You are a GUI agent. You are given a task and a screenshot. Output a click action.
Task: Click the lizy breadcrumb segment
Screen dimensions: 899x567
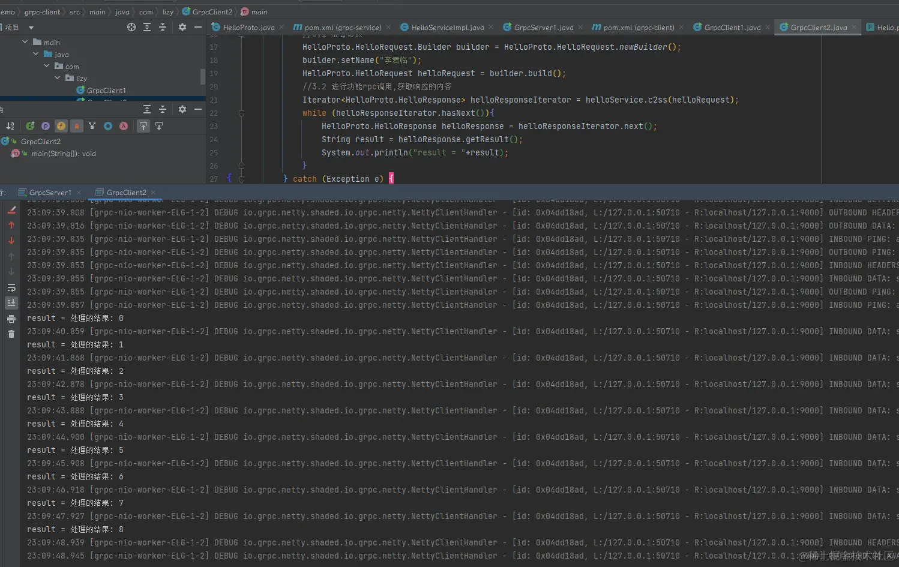[168, 12]
